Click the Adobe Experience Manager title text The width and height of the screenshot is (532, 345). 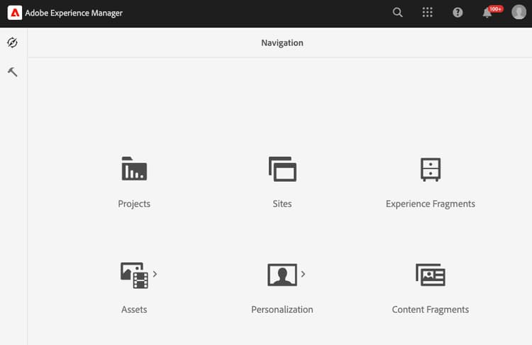coord(74,13)
